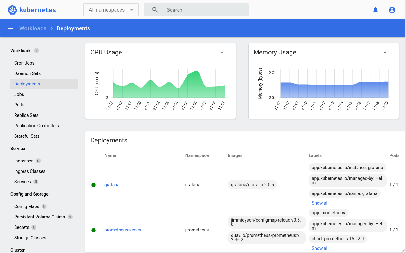The height and width of the screenshot is (253, 406).
Task: Click the app: prometheus label chip
Action: coord(328,213)
